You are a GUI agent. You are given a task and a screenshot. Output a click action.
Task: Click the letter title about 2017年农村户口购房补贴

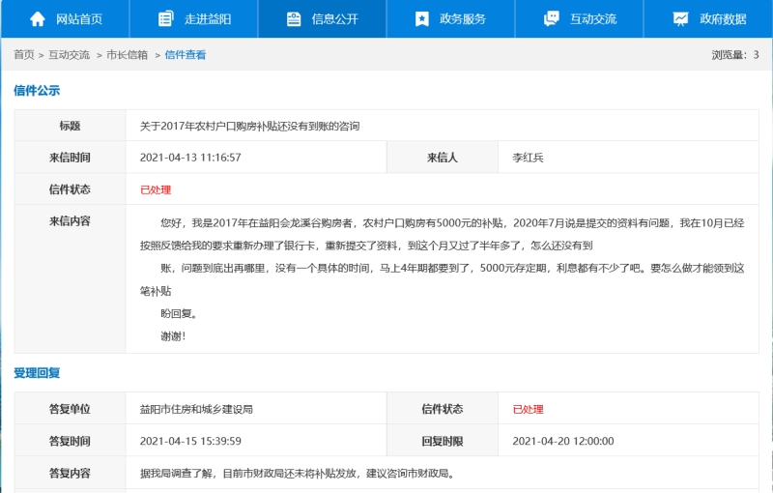click(249, 126)
